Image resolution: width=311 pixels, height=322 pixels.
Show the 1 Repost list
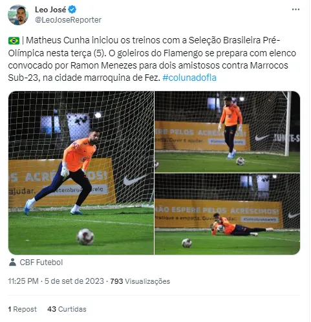(x=23, y=309)
